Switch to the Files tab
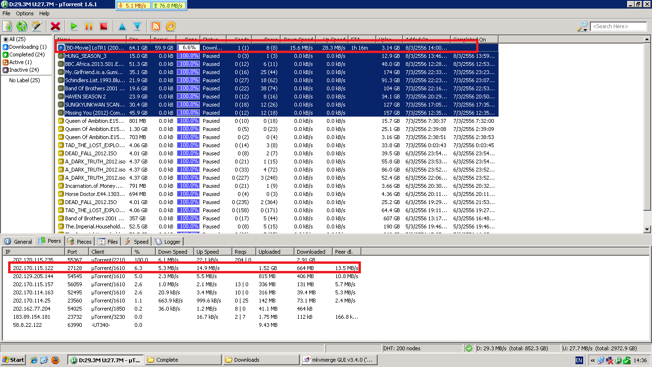 click(x=108, y=242)
